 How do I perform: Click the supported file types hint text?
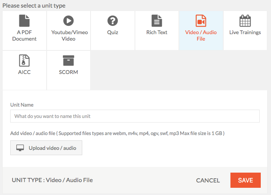click(x=117, y=134)
